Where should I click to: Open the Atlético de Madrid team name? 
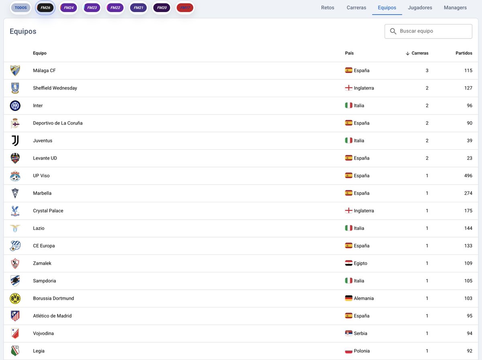[x=52, y=316]
